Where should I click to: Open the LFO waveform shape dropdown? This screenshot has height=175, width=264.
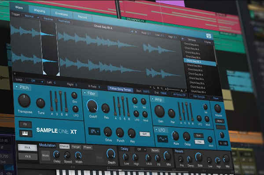click(x=163, y=139)
